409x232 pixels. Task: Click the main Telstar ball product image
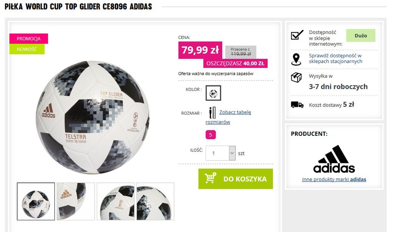[93, 117]
